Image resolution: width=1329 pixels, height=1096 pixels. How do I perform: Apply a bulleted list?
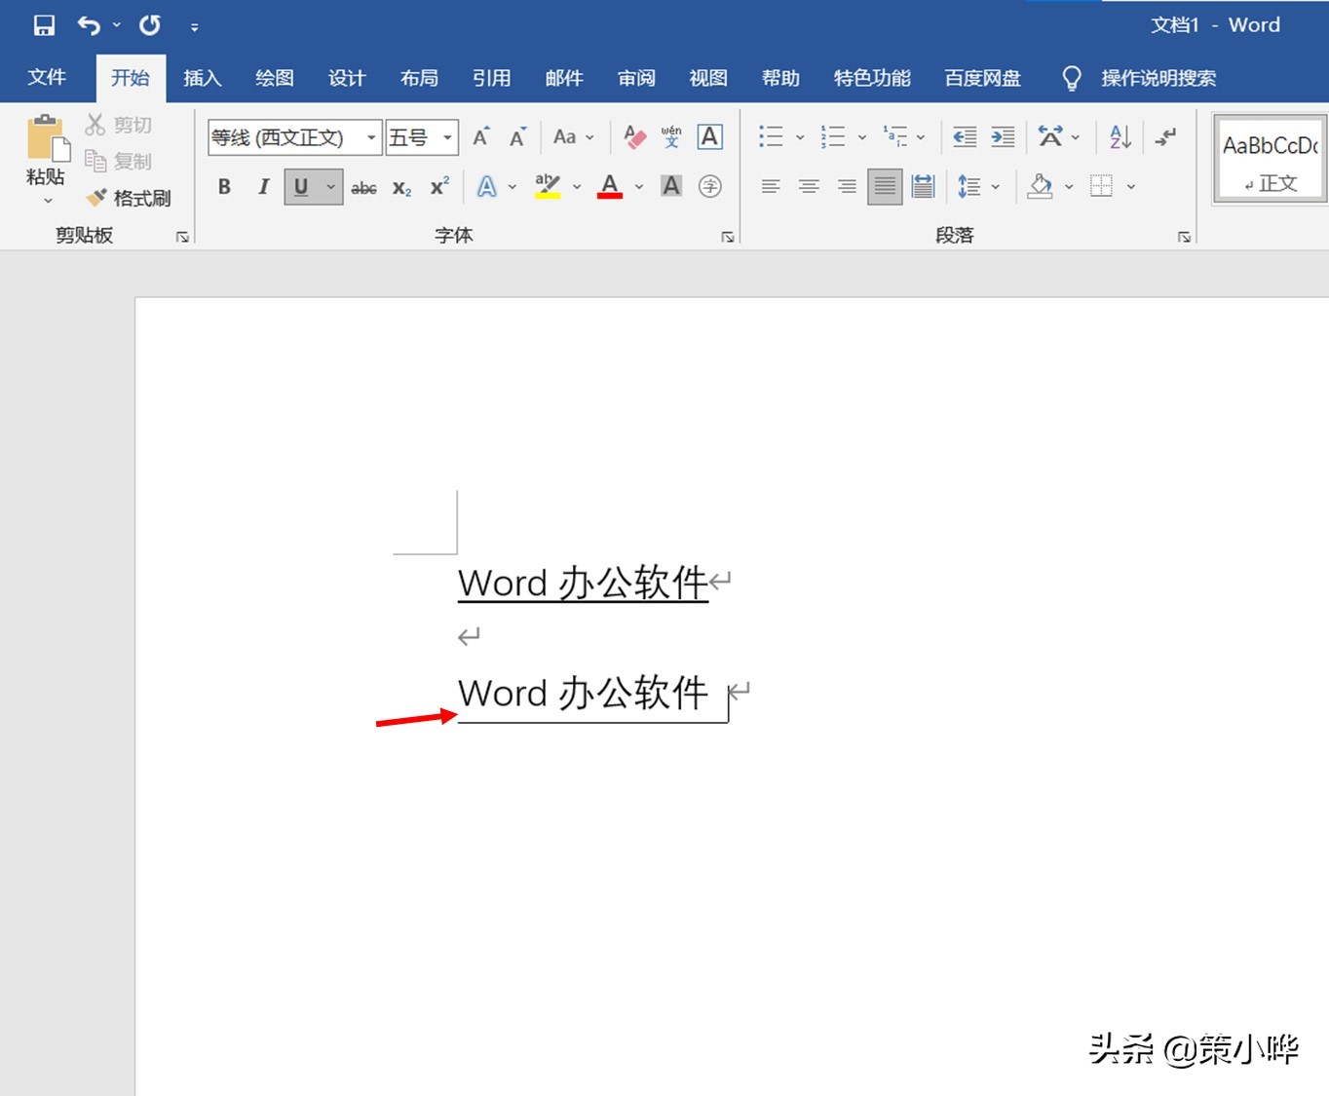click(771, 136)
